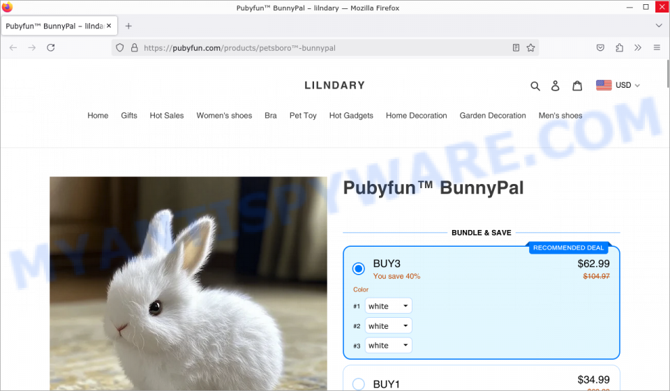Choose color for item #1 dropdown
Image resolution: width=670 pixels, height=391 pixels.
pos(389,306)
